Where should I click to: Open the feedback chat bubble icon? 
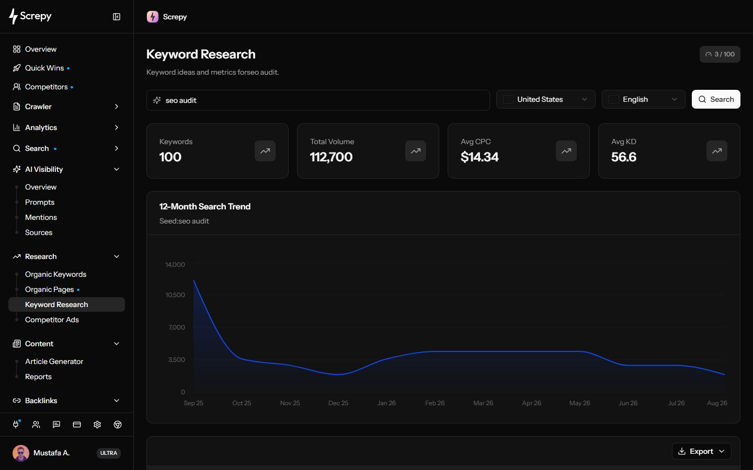(x=56, y=425)
